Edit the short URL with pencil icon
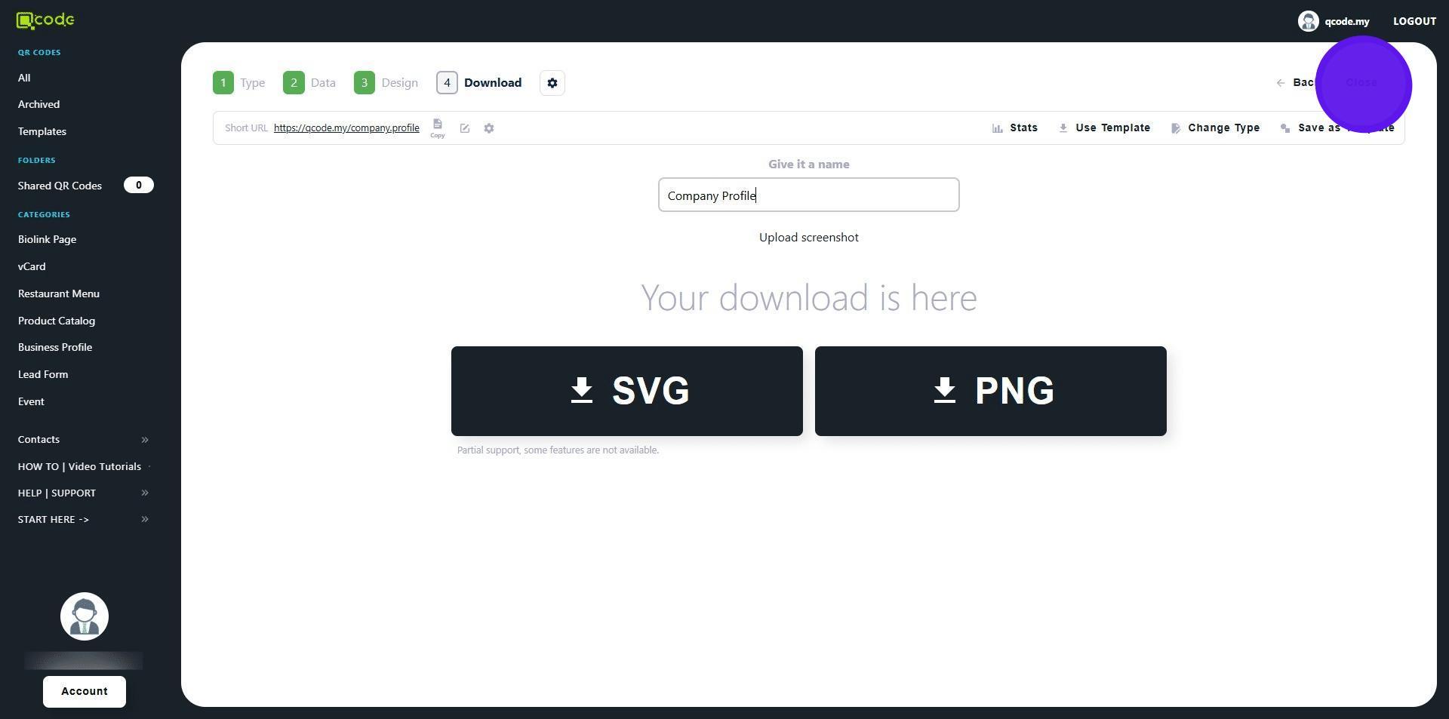 pyautogui.click(x=465, y=128)
